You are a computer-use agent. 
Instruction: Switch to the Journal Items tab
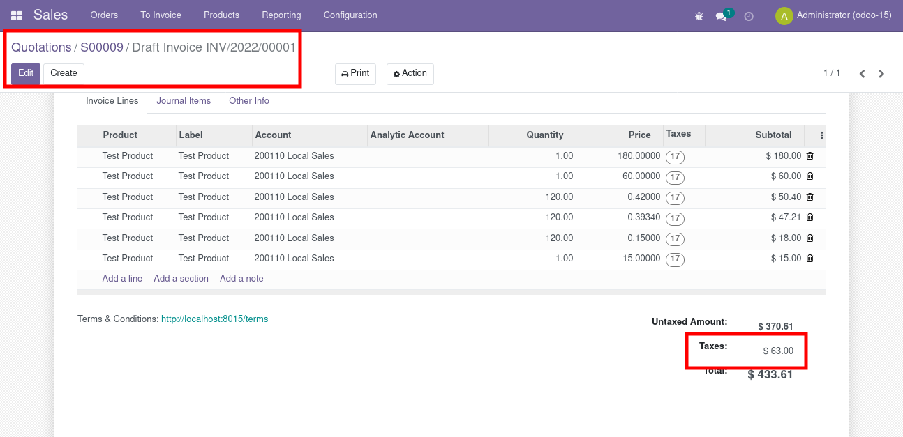(183, 100)
